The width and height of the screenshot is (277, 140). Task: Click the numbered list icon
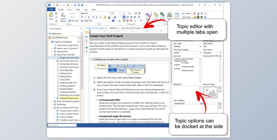tap(130, 13)
